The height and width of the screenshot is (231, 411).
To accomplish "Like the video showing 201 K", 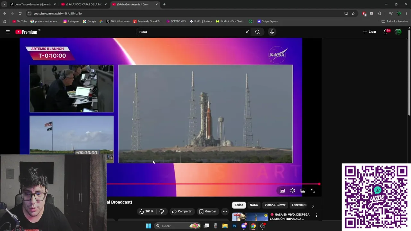I will 146,211.
